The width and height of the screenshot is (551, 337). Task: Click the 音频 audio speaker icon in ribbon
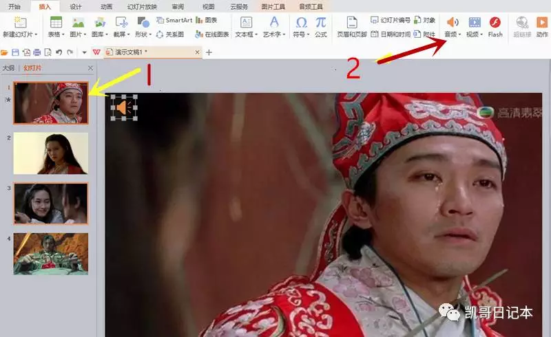point(453,23)
